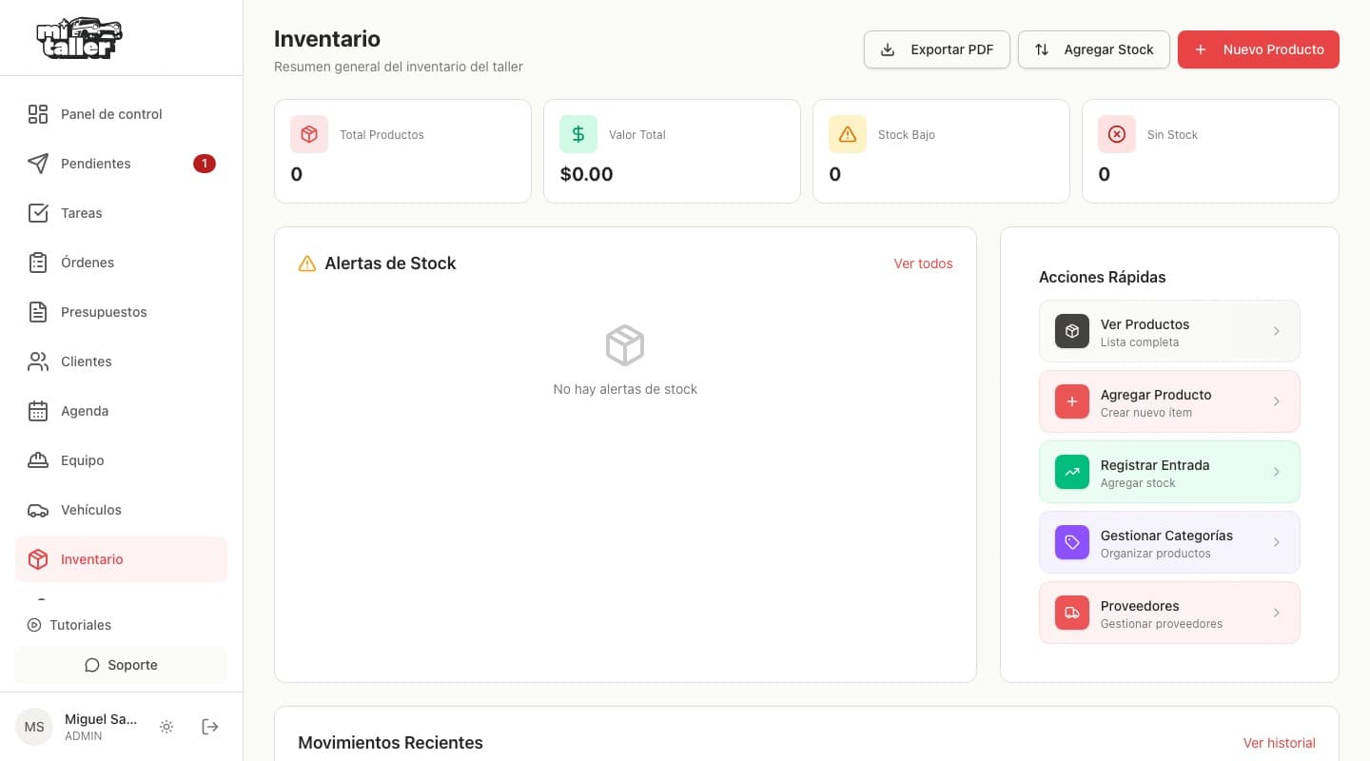Open the Soporte chat button
Image resolution: width=1370 pixels, height=761 pixels.
click(122, 665)
